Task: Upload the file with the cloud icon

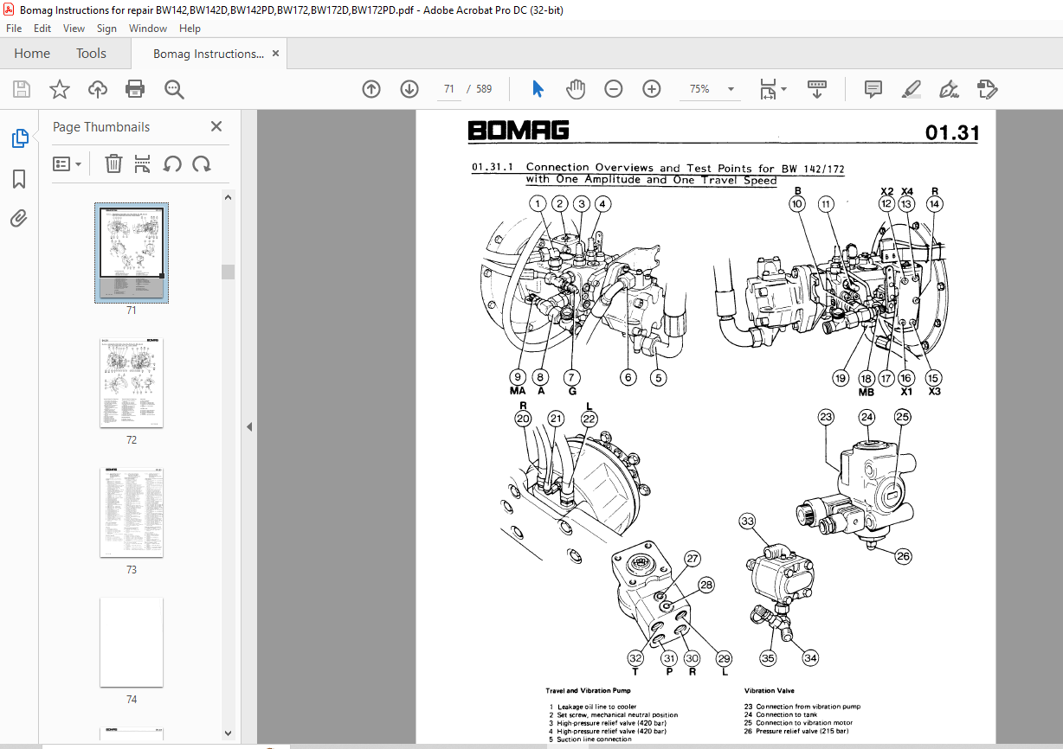Action: (98, 89)
